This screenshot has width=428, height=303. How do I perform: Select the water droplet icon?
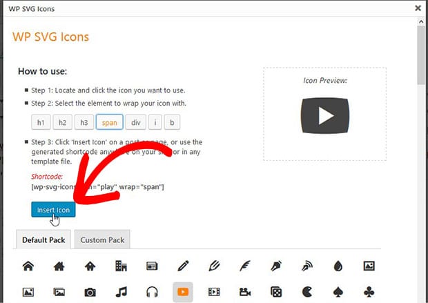[x=338, y=266]
